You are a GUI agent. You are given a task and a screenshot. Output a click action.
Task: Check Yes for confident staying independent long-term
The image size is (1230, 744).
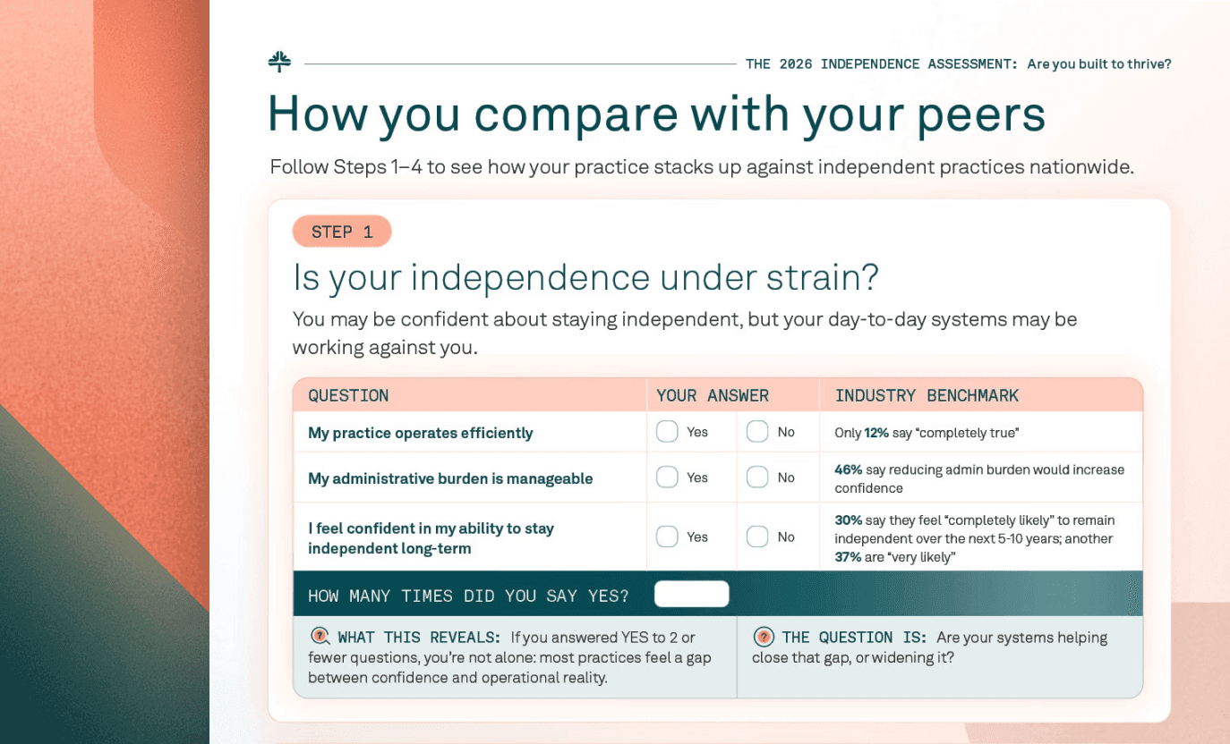pyautogui.click(x=667, y=537)
